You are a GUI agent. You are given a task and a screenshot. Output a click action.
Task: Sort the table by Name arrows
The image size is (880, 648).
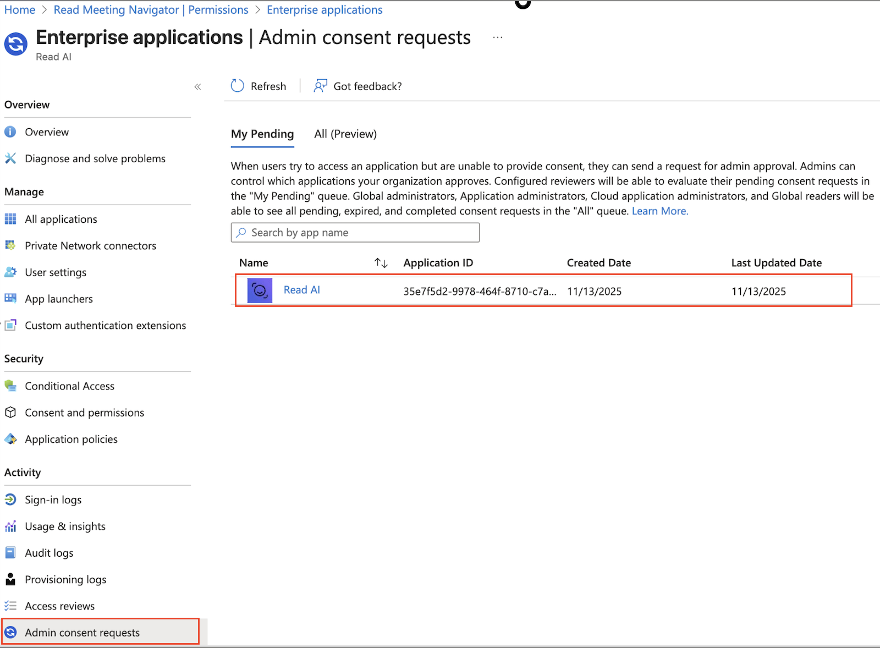[x=381, y=263]
